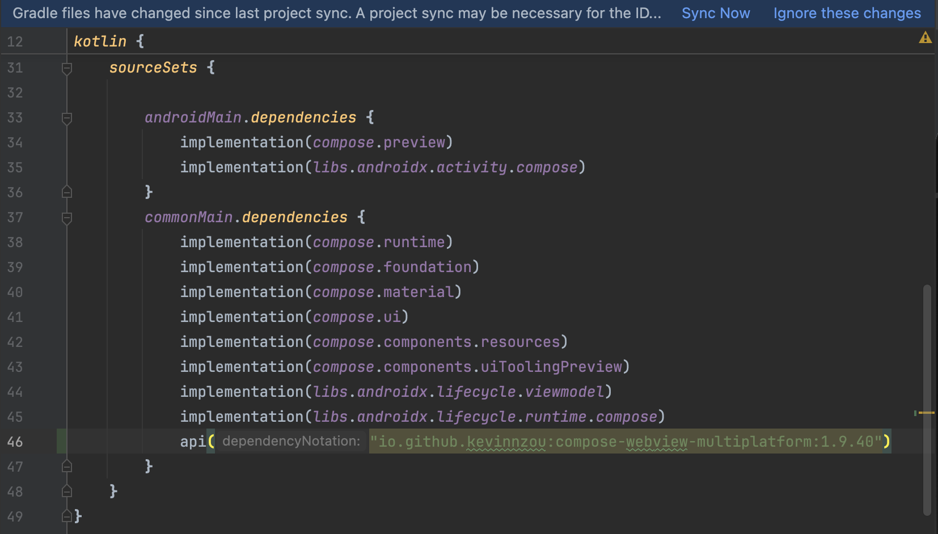This screenshot has height=534, width=938.
Task: Click the vertical editor scrollbar thumb
Action: [x=927, y=397]
